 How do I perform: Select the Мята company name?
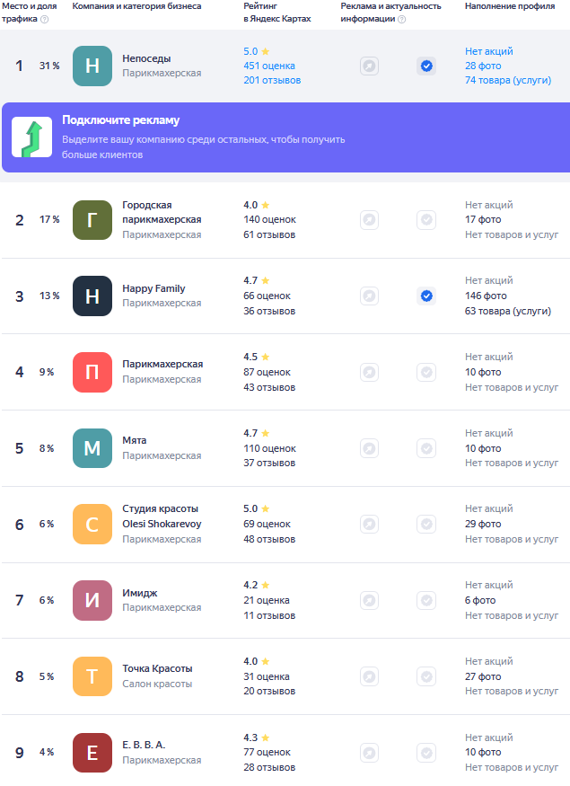click(135, 441)
